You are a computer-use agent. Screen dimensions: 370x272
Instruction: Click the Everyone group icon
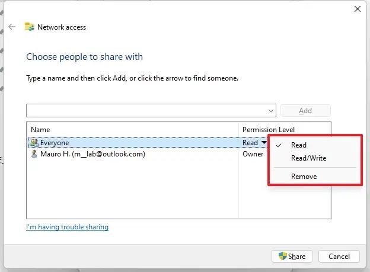coord(34,142)
